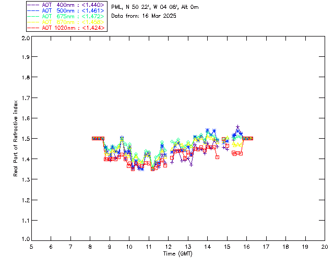Viewport: 334px width, 267px height.
Task: Select the PML station location text
Action: point(155,7)
